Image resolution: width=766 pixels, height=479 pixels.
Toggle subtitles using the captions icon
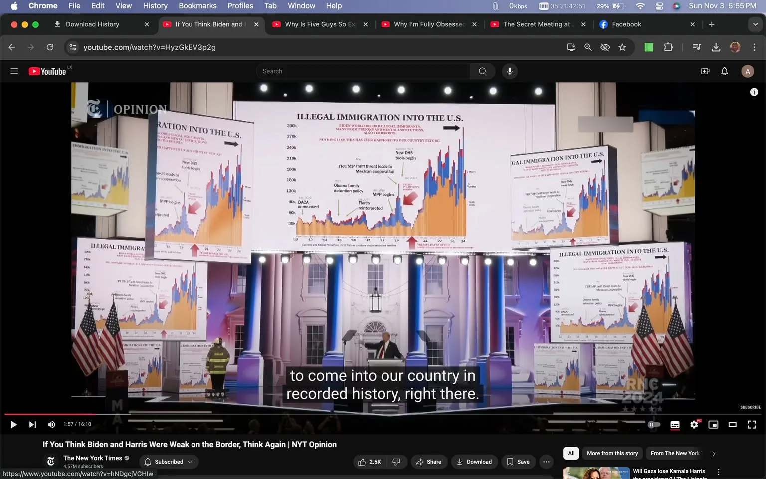[x=675, y=424]
